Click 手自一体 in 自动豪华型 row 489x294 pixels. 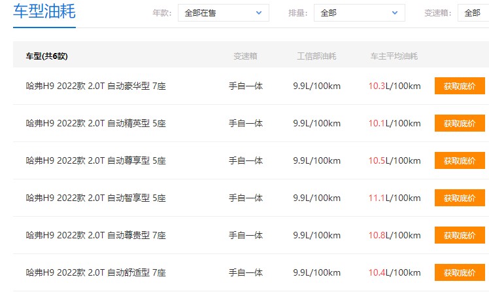246,86
